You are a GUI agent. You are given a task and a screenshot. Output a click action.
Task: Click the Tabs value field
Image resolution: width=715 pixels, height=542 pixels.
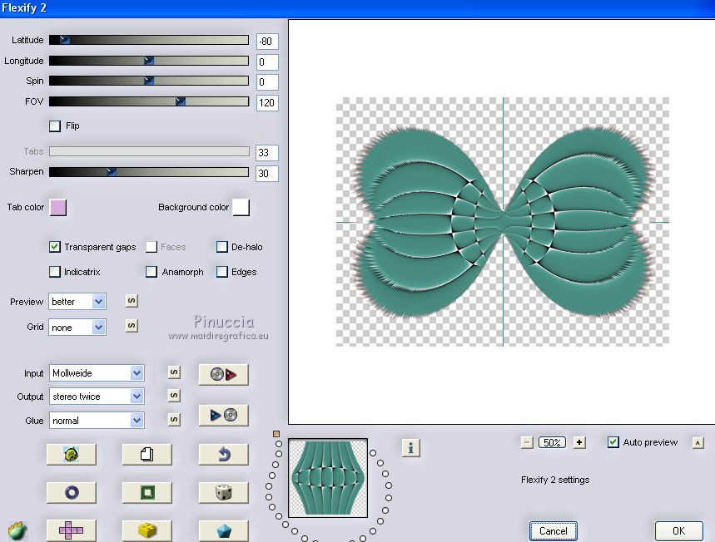tap(267, 153)
